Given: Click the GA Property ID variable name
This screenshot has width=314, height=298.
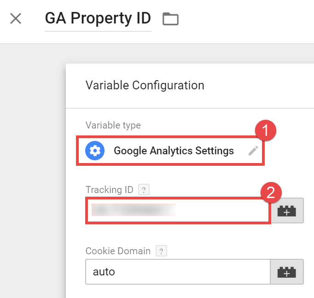Looking at the screenshot, I should 98,18.
